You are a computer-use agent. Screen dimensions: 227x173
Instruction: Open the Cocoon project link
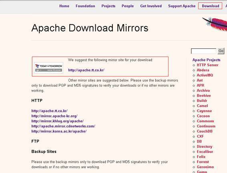(203, 116)
